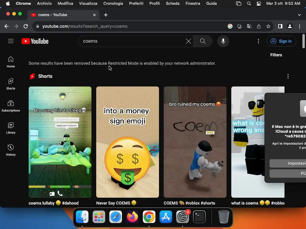Open the Preferiti menu
Screen dimensions: 306x229
[136, 3]
